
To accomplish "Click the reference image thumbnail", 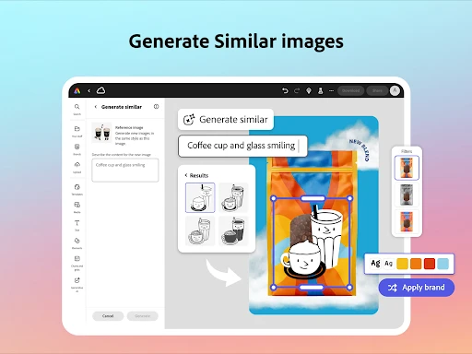I will point(101,133).
